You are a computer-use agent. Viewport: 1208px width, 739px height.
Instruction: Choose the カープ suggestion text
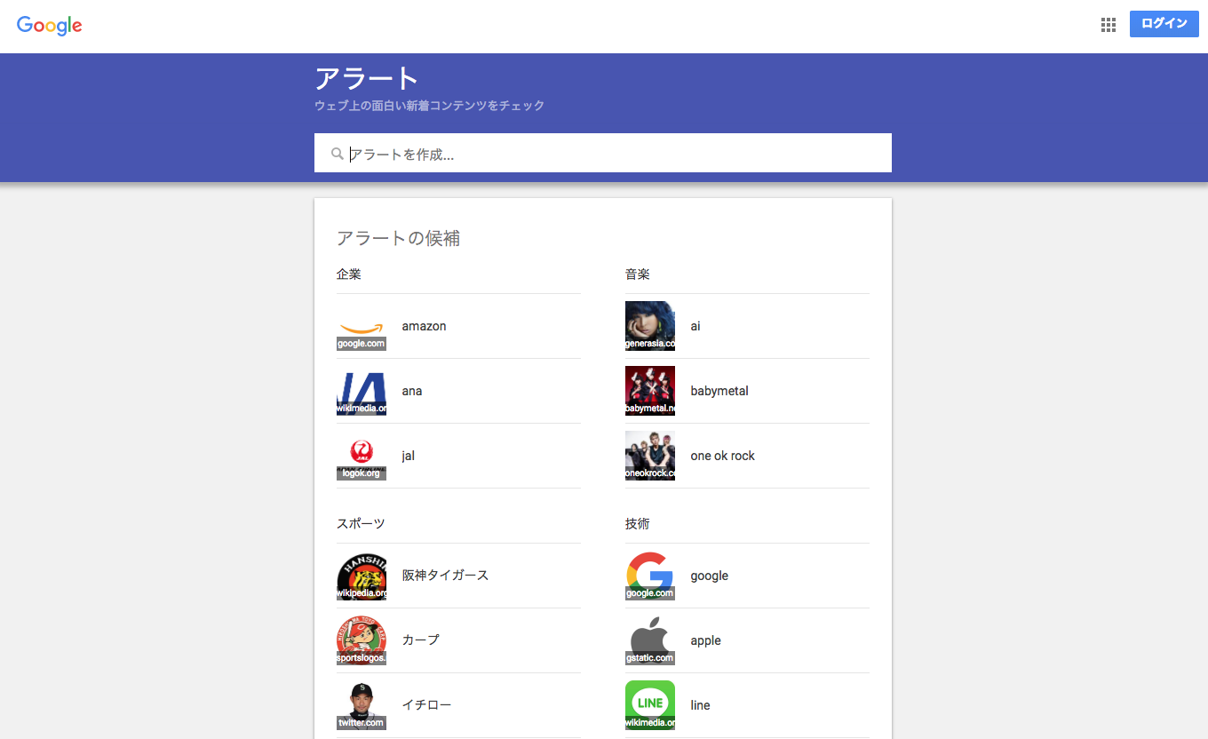point(421,640)
